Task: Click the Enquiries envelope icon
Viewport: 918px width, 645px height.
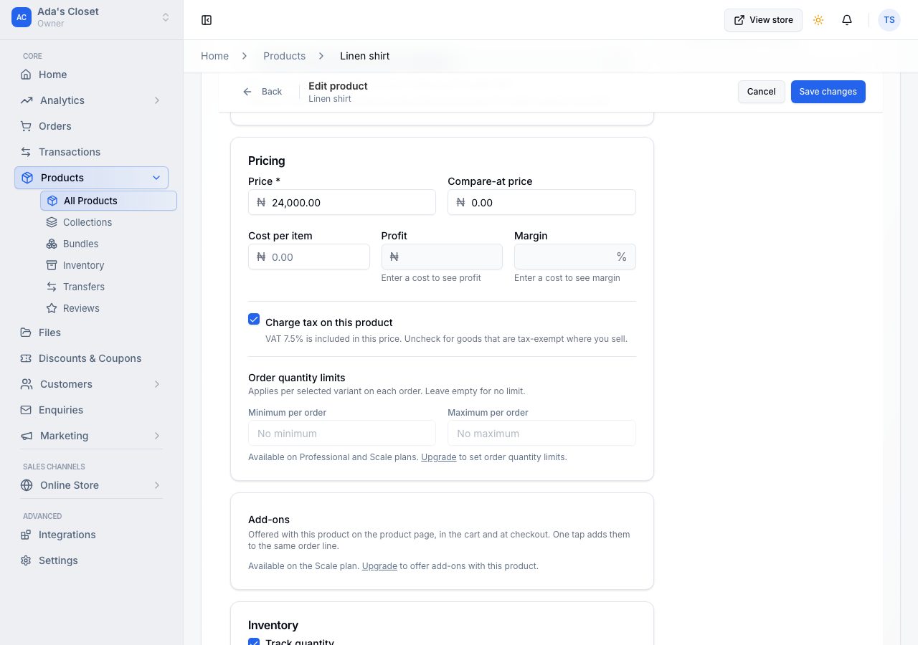Action: pyautogui.click(x=26, y=410)
